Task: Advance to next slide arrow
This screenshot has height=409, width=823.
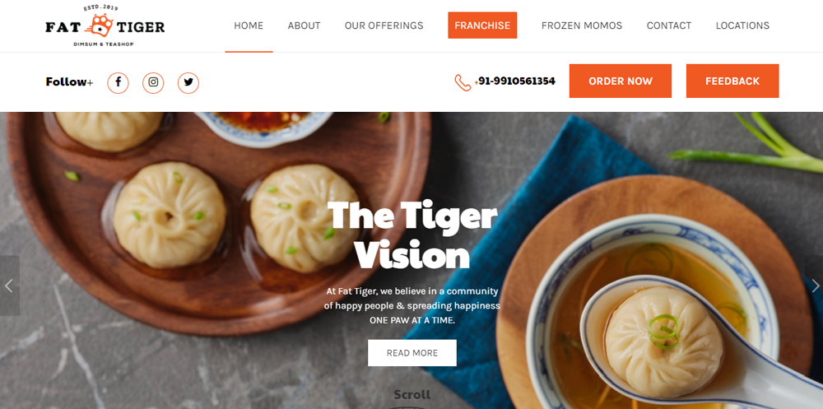Action: pos(814,286)
